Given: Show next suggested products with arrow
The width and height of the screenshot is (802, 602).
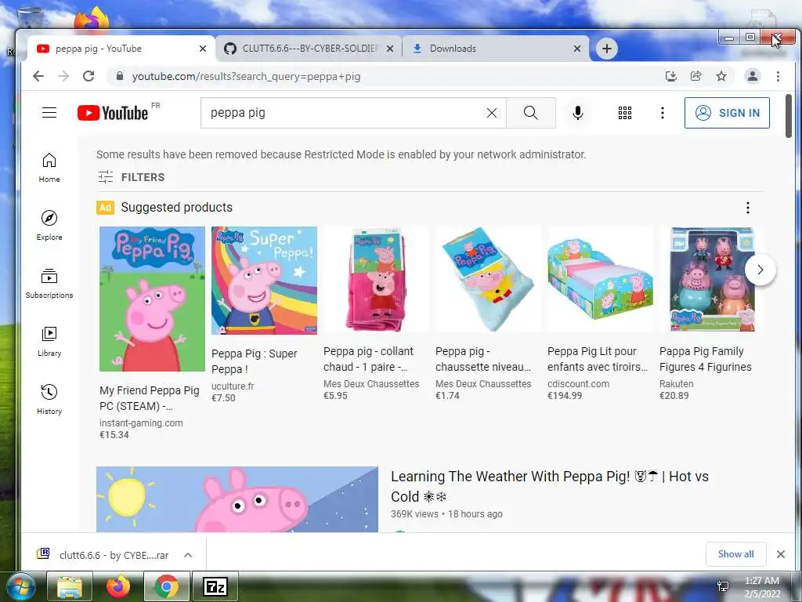Looking at the screenshot, I should (x=760, y=270).
